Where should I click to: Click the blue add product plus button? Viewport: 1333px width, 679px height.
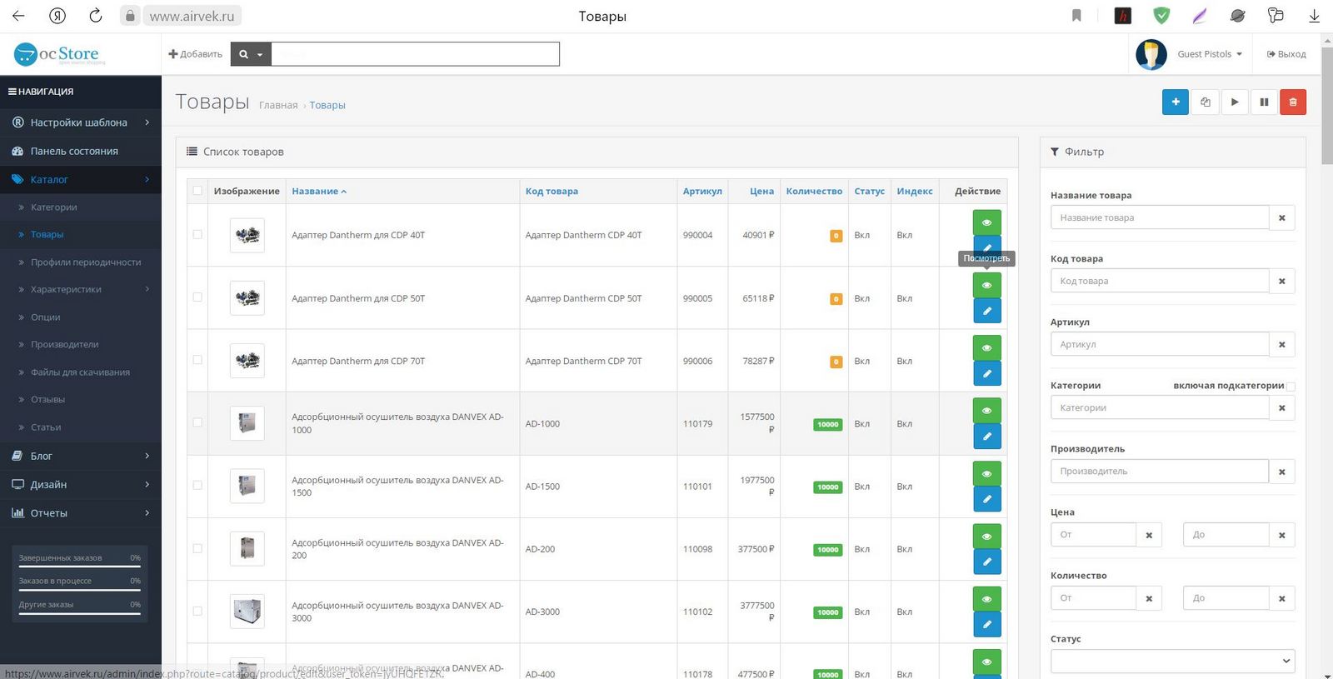point(1175,102)
